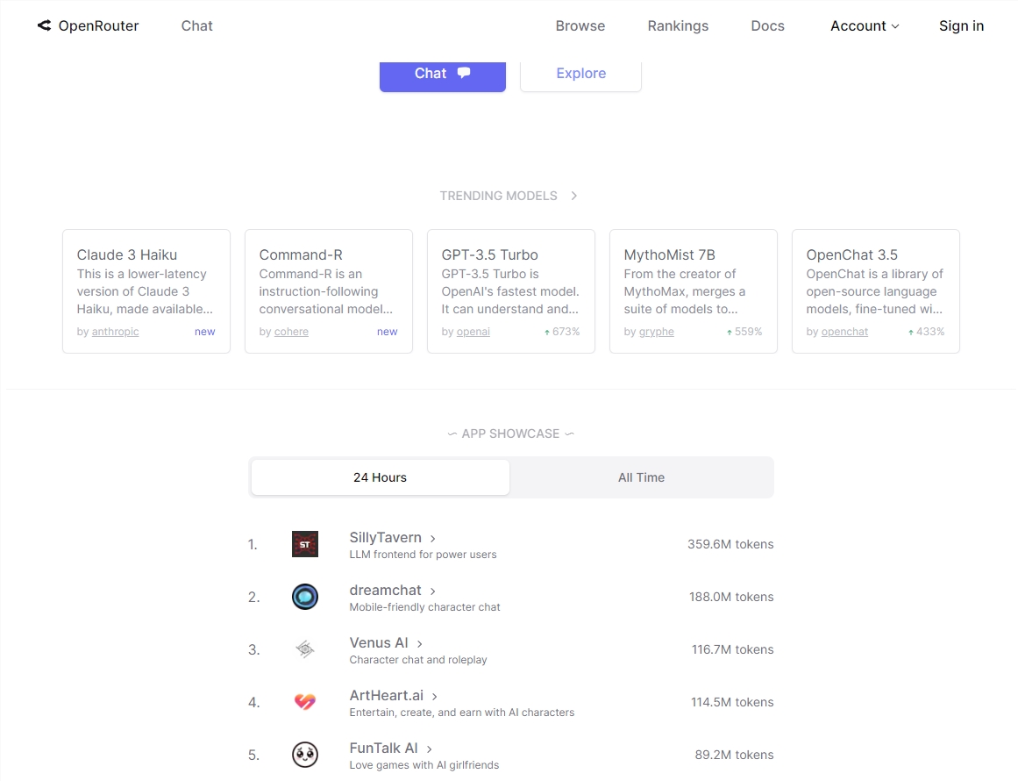Open the GPT-3.5 Turbo model card
Screen dimensions: 1018x781
(511, 291)
